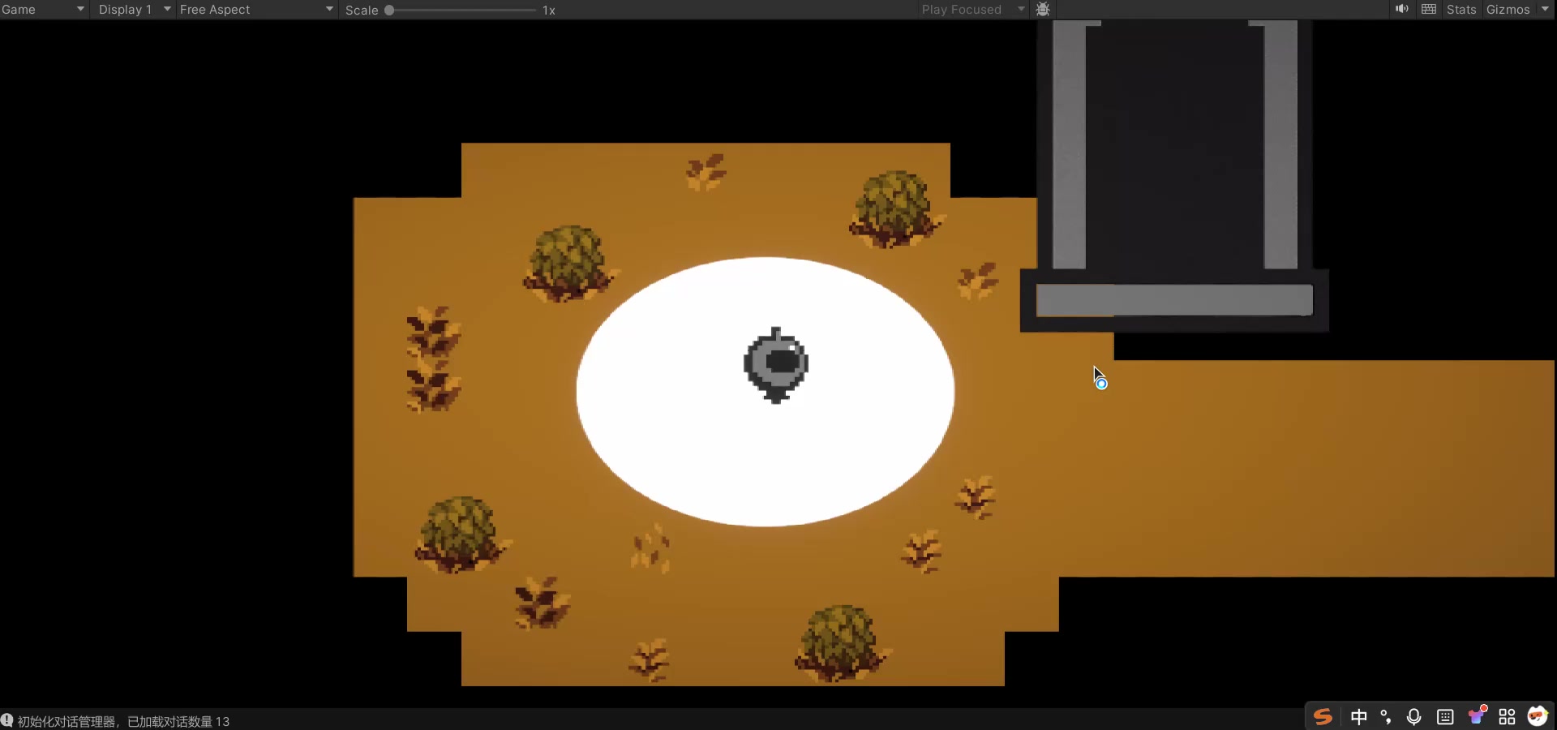The height and width of the screenshot is (730, 1557).
Task: Toggle Gizmos display in Game view
Action: (x=1508, y=10)
